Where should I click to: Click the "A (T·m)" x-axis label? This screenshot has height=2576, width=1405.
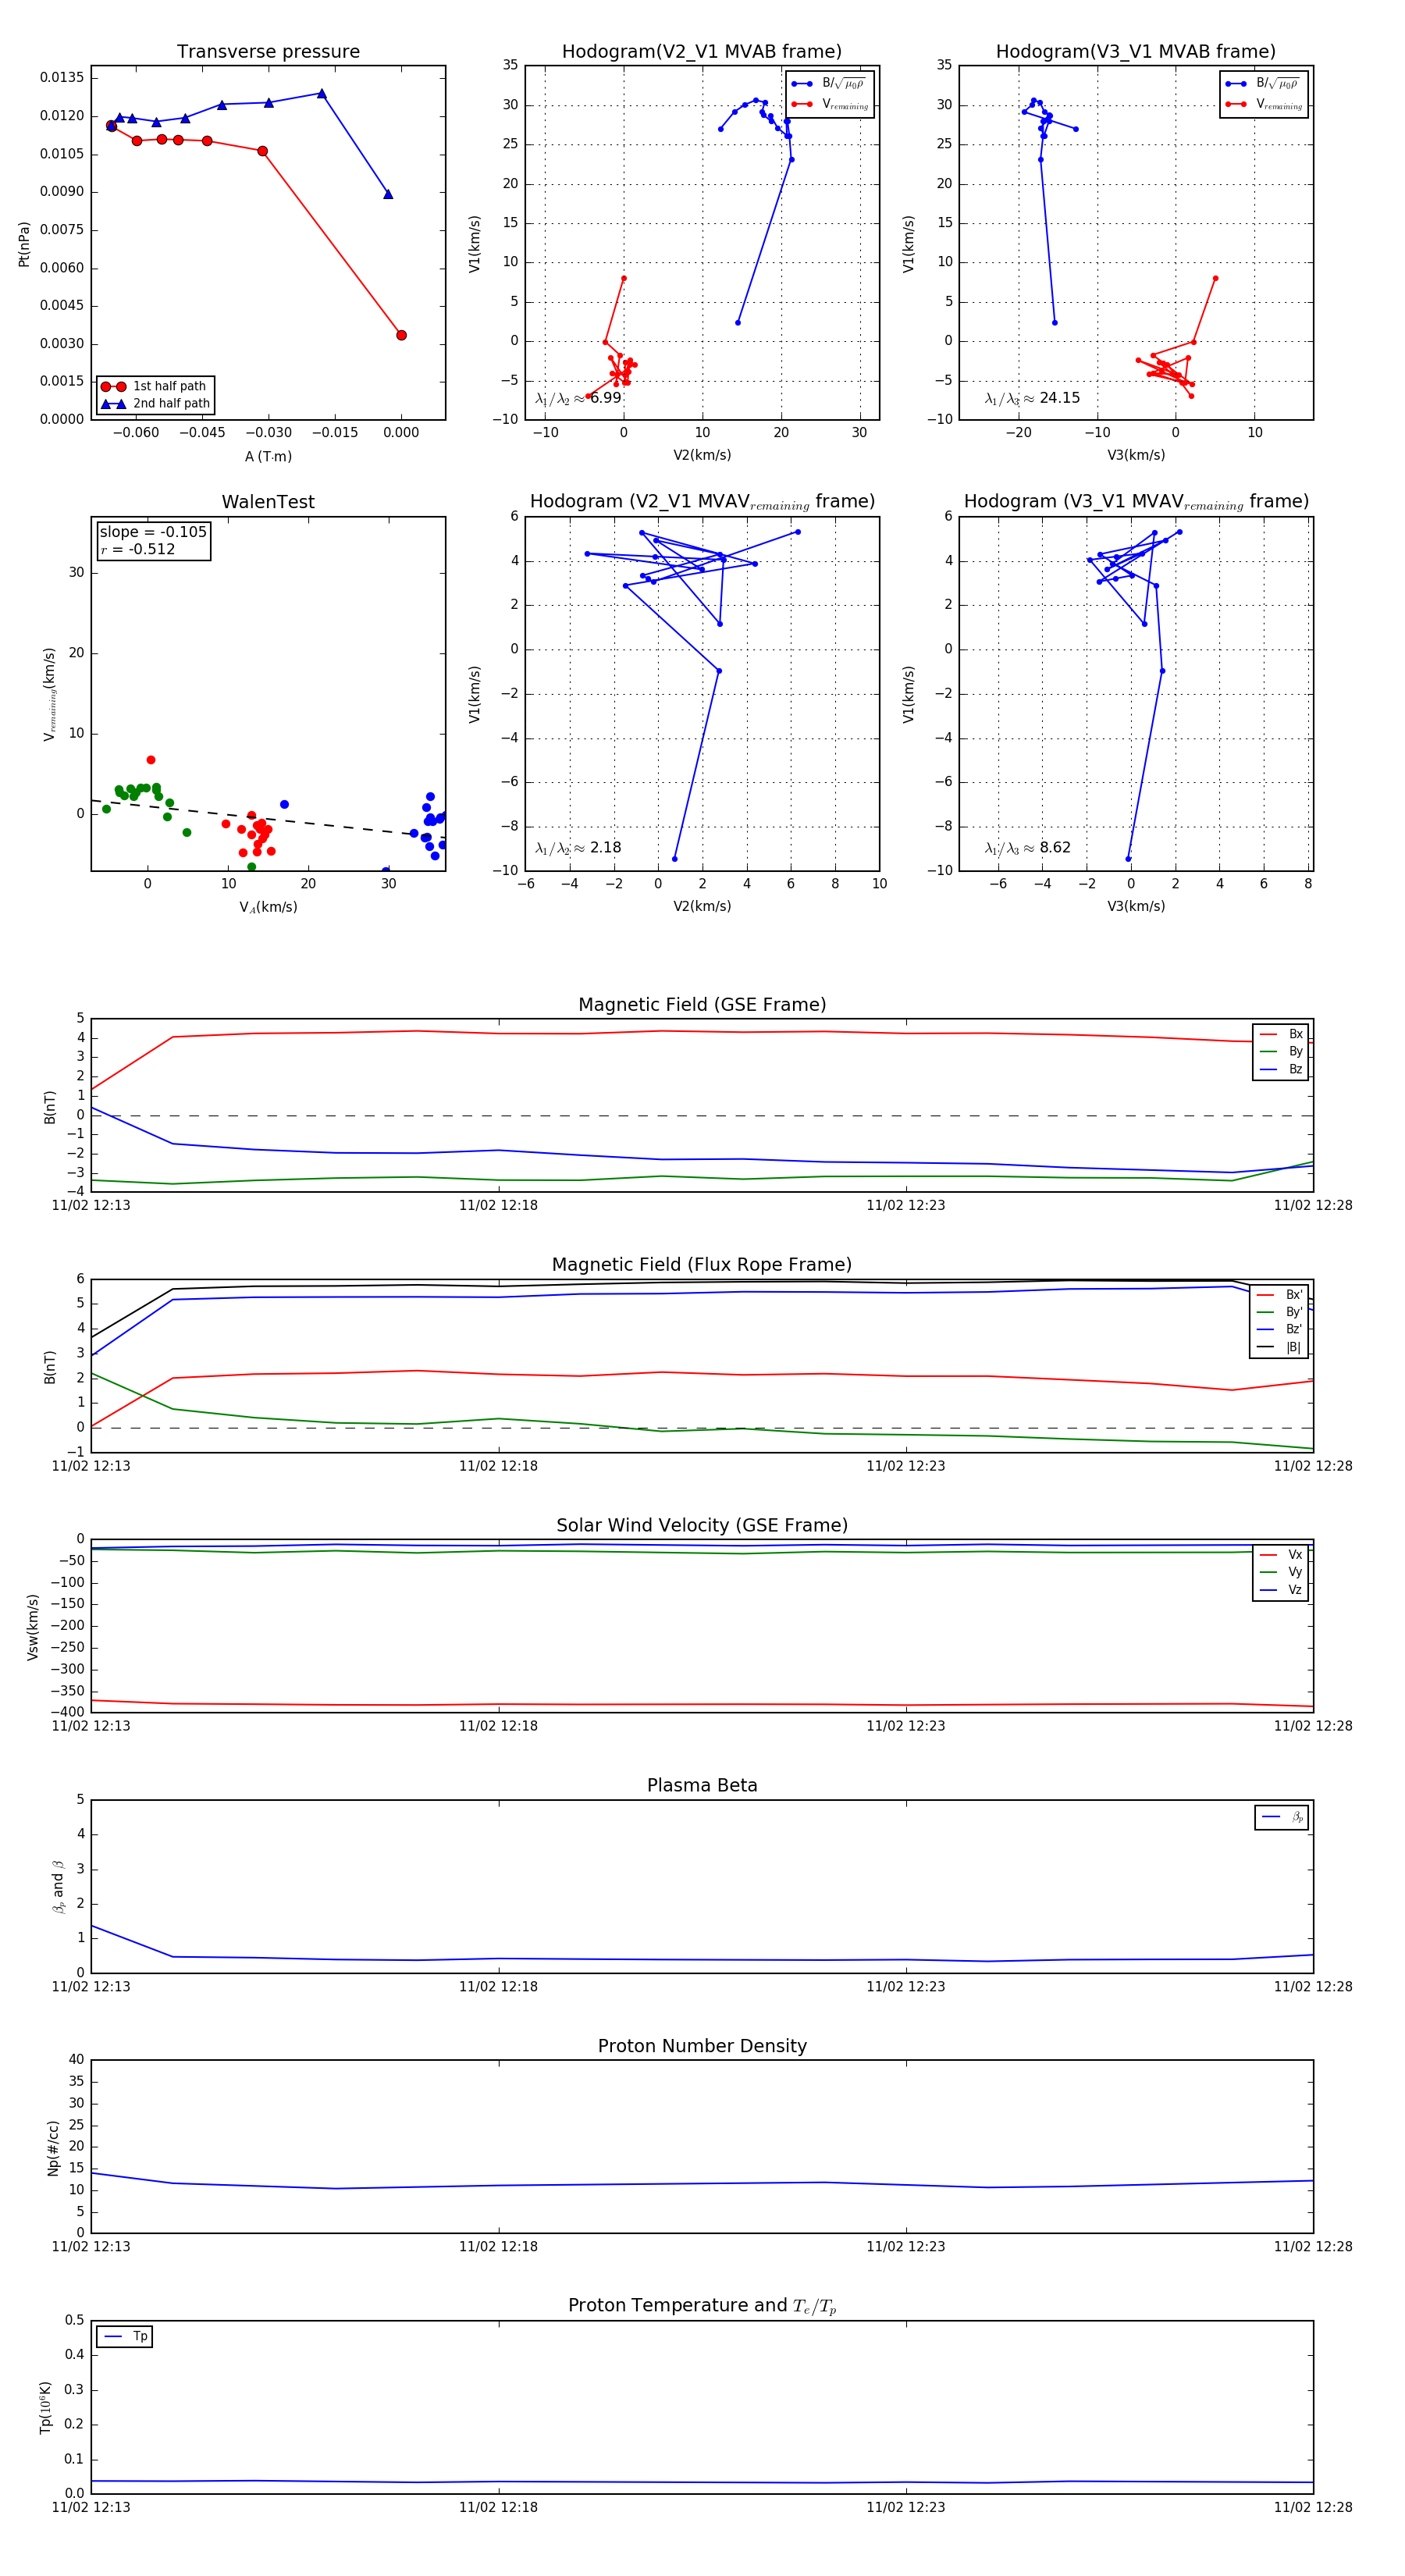pyautogui.click(x=268, y=456)
